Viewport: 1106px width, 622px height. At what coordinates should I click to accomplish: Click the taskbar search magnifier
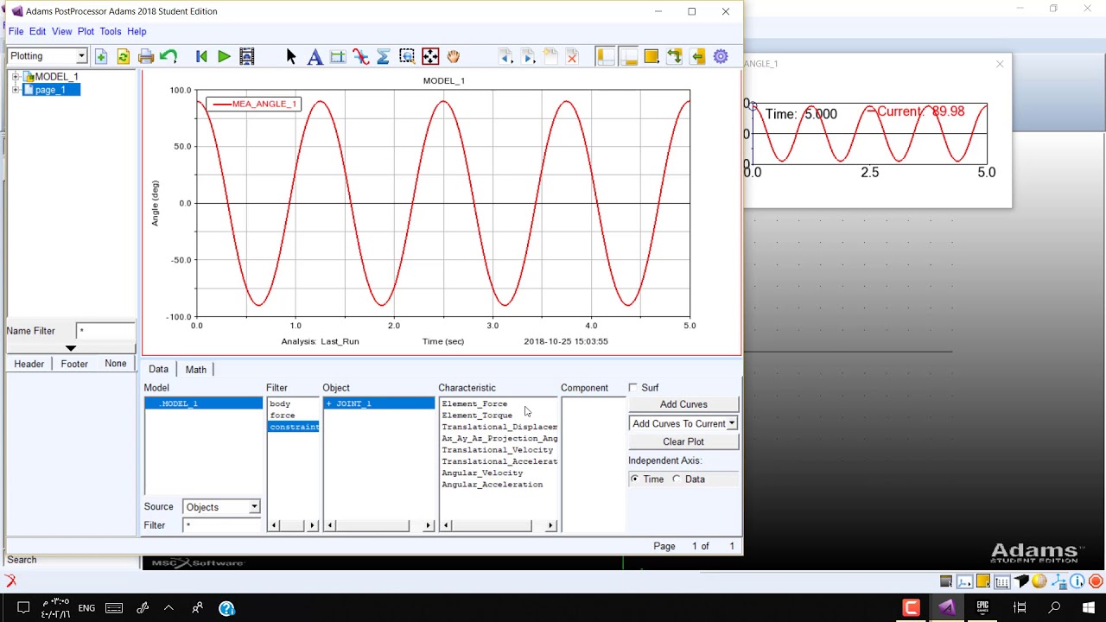1054,608
